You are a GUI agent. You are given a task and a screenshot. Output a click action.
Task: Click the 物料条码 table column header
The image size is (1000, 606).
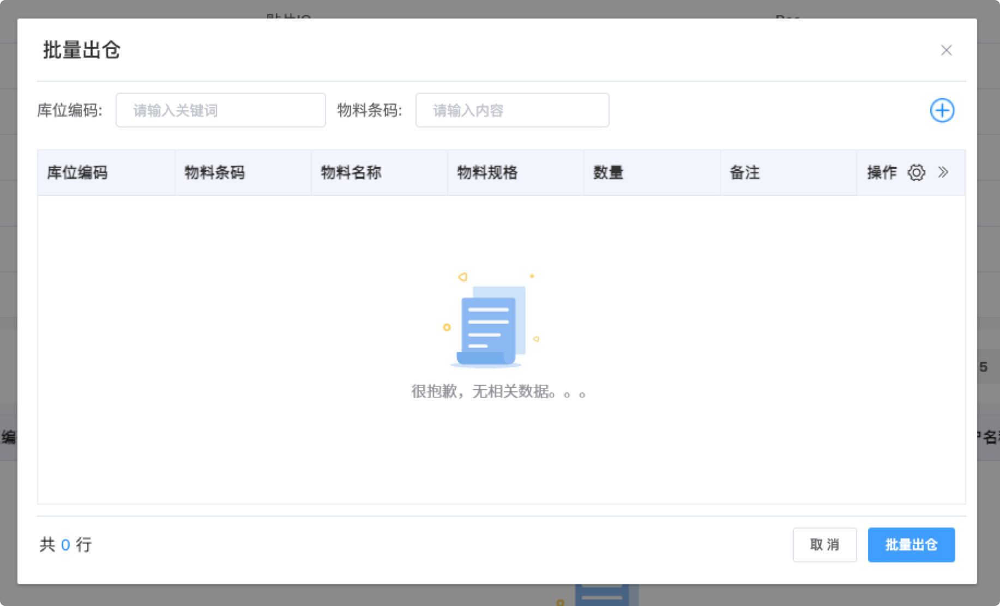[x=215, y=173]
